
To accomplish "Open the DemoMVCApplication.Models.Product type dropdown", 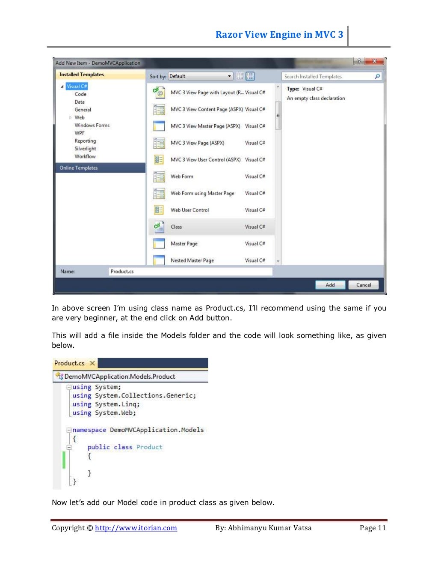I will click(130, 376).
